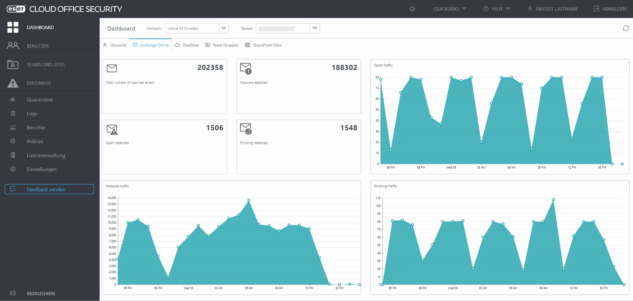
Task: Click the Dashboard grid icon
Action: (x=13, y=27)
